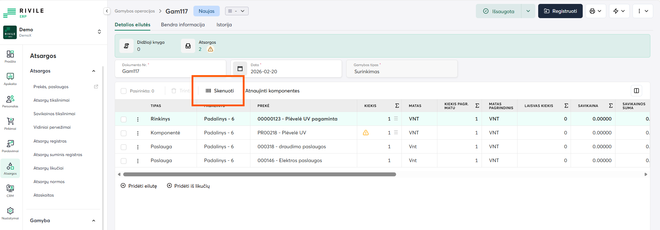
Task: Check the Rinkinys row checkbox
Action: pos(124,119)
